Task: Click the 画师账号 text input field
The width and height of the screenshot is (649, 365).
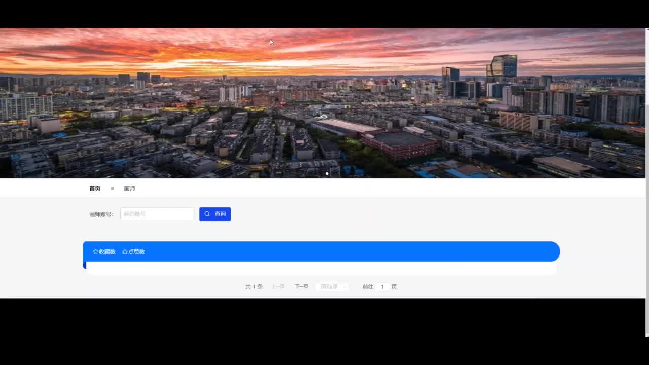Action: [x=157, y=214]
